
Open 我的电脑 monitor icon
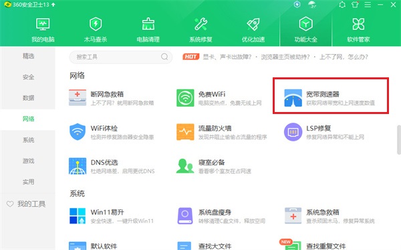pos(43,24)
